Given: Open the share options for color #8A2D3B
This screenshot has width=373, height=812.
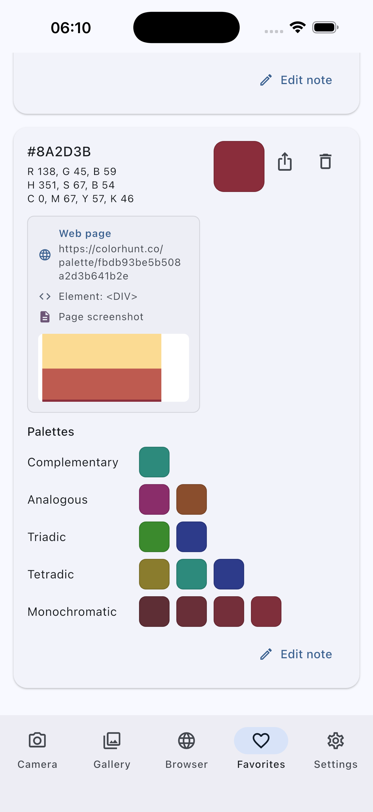Looking at the screenshot, I should [x=285, y=162].
